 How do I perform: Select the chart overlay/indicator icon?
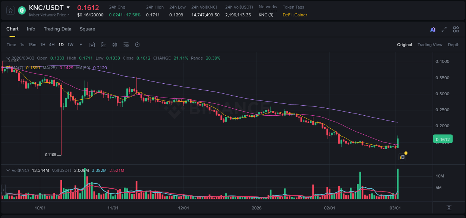[x=103, y=44]
